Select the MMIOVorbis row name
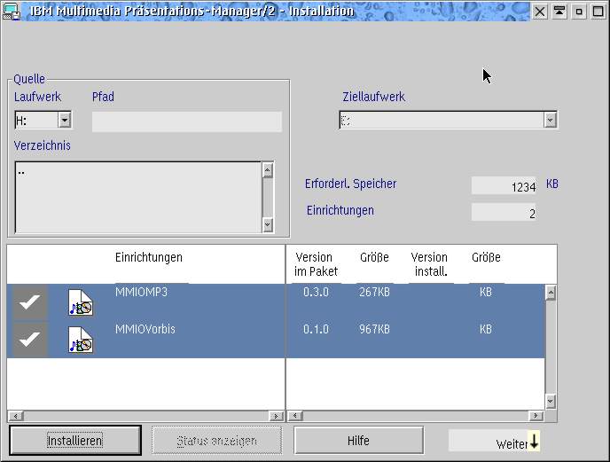 pos(145,329)
